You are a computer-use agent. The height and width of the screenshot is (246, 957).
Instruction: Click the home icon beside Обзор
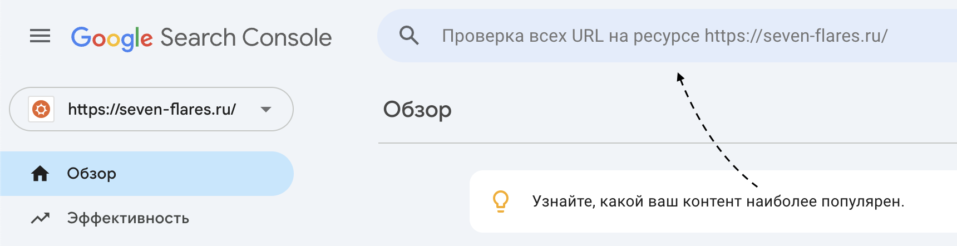coord(40,174)
